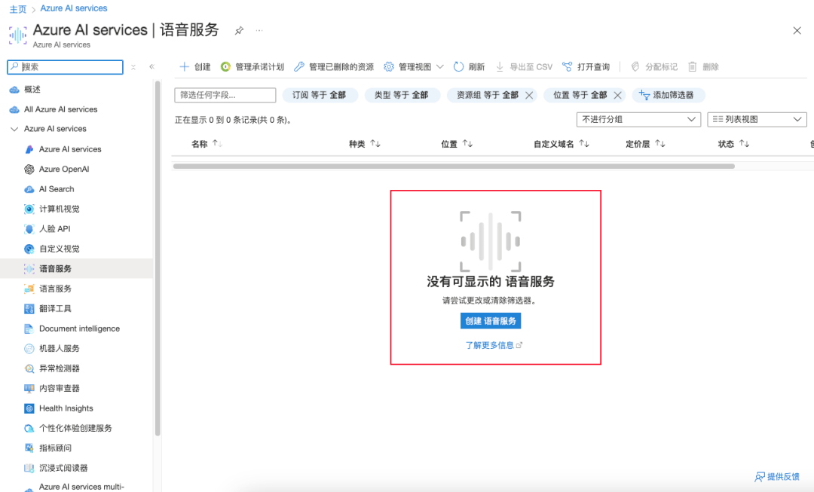Click 分配标记 in the toolbar

654,67
